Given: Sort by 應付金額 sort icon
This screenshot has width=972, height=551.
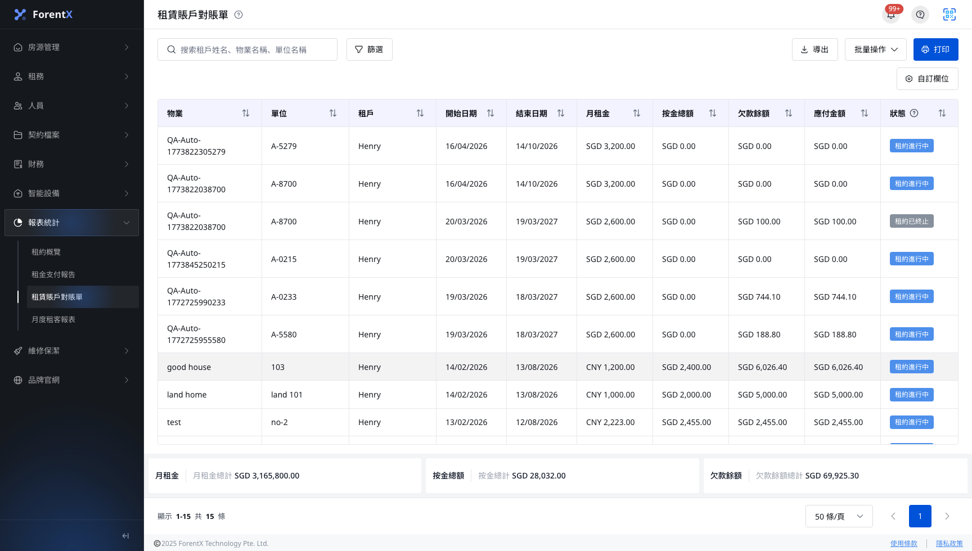Looking at the screenshot, I should 865,113.
